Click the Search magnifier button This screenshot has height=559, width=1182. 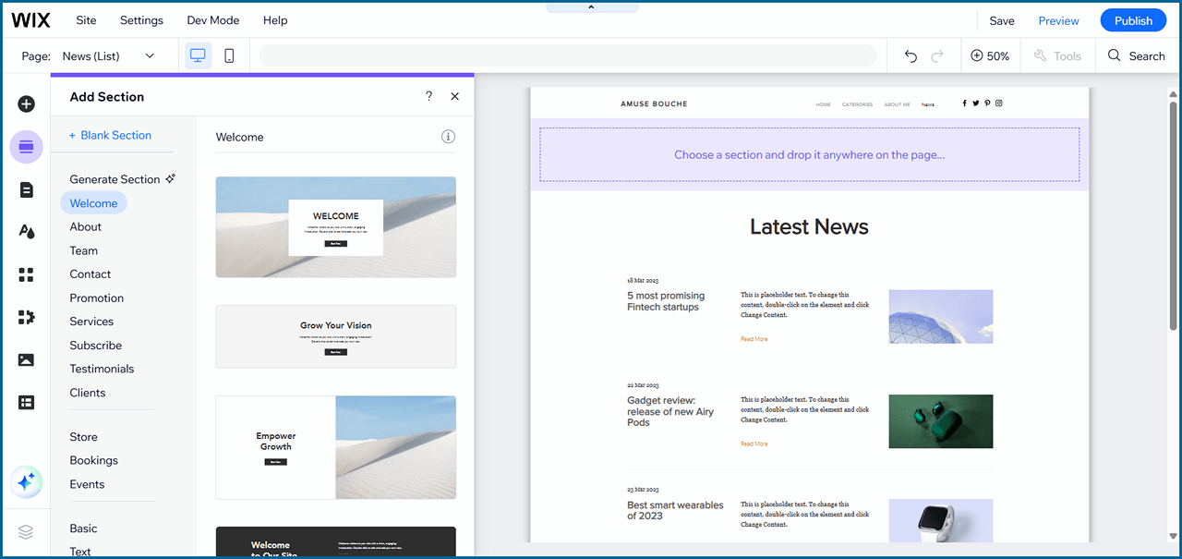[x=1137, y=56]
